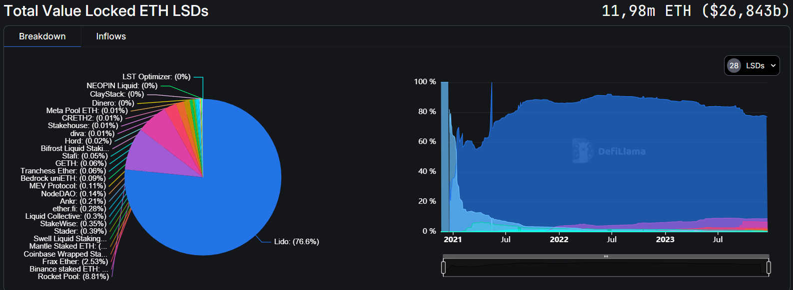Click the 40 % y-axis label
This screenshot has width=793, height=290.
click(427, 171)
